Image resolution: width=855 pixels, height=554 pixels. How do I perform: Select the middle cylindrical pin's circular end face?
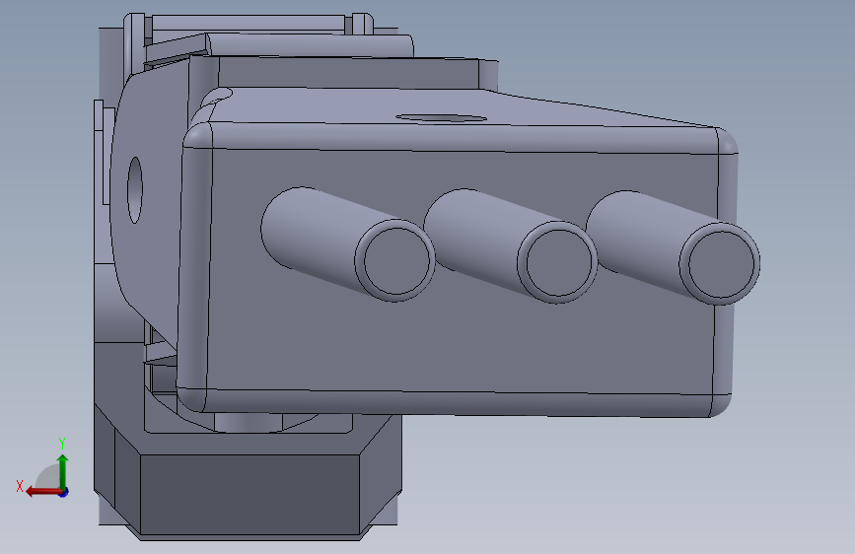point(558,263)
